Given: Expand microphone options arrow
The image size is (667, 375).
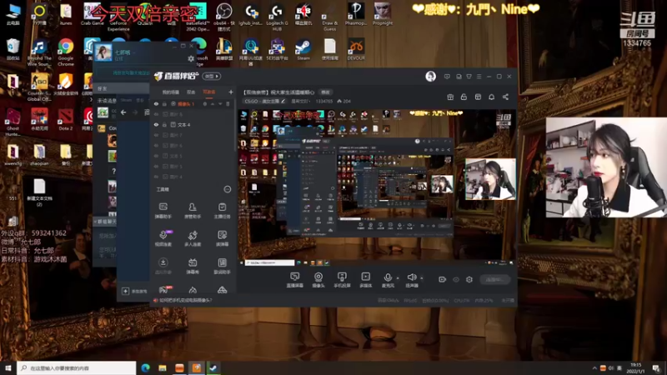Looking at the screenshot, I should tap(398, 278).
